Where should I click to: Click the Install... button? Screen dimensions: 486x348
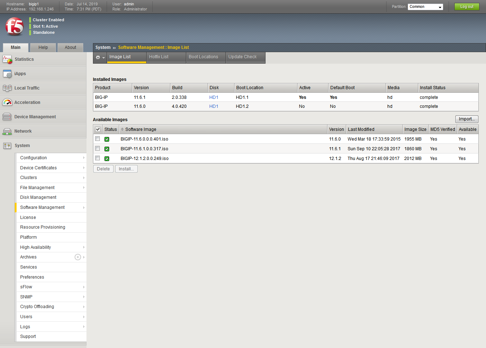coord(126,169)
